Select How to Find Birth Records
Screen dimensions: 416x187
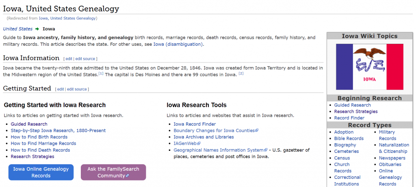(39, 137)
